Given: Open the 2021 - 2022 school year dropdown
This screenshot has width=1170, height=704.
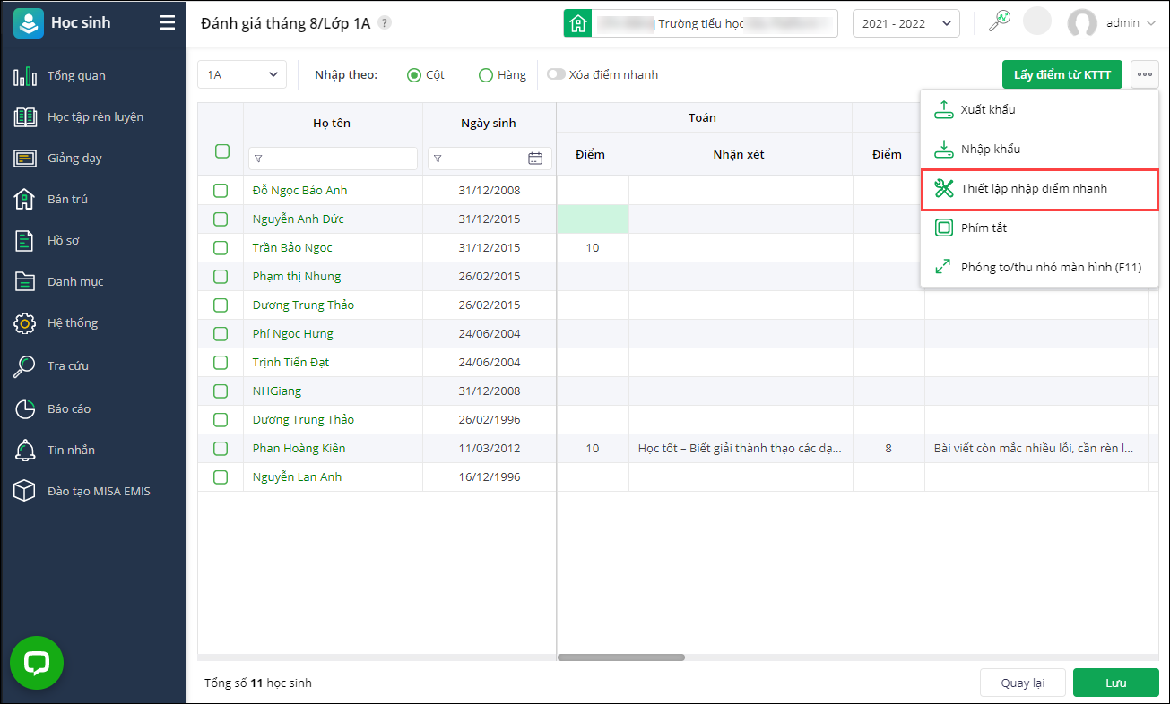Looking at the screenshot, I should pos(906,23).
